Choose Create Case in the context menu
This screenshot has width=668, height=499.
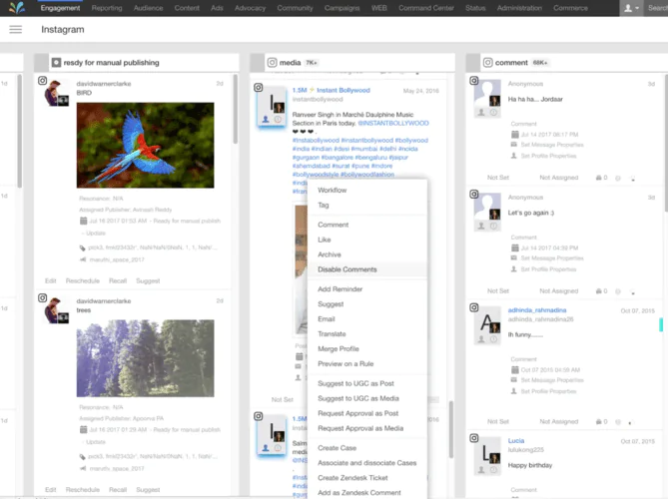[366, 447]
